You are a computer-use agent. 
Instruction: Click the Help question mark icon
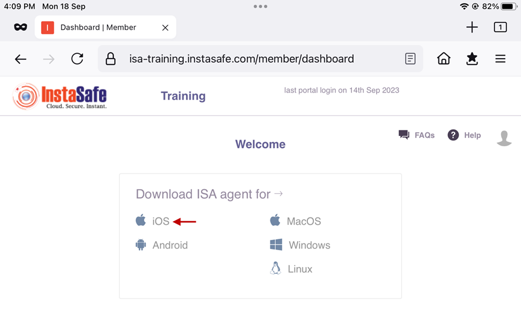click(453, 135)
